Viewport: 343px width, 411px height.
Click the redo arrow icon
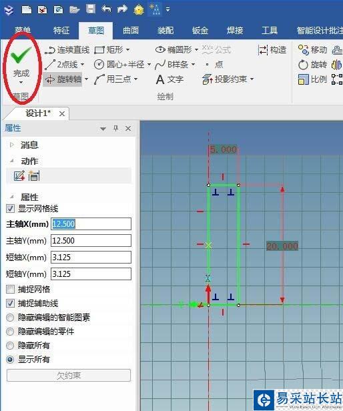click(122, 9)
